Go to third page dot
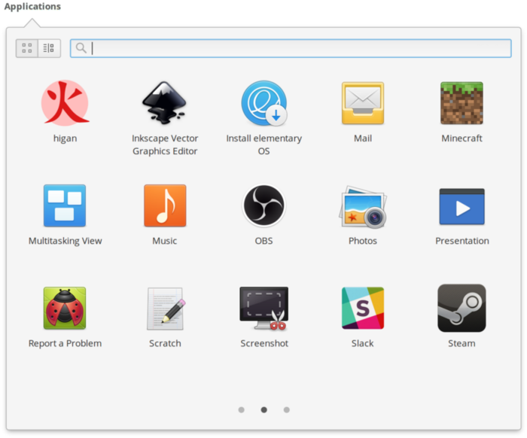Screen dimensions: 527x438 (286, 410)
